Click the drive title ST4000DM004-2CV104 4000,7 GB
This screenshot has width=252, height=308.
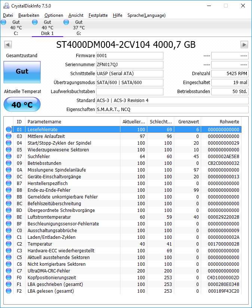(x=126, y=44)
